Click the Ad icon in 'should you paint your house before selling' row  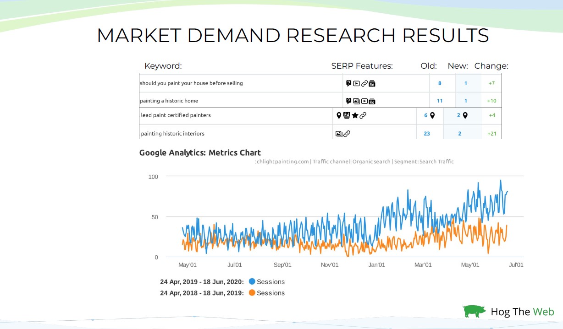[x=372, y=83]
